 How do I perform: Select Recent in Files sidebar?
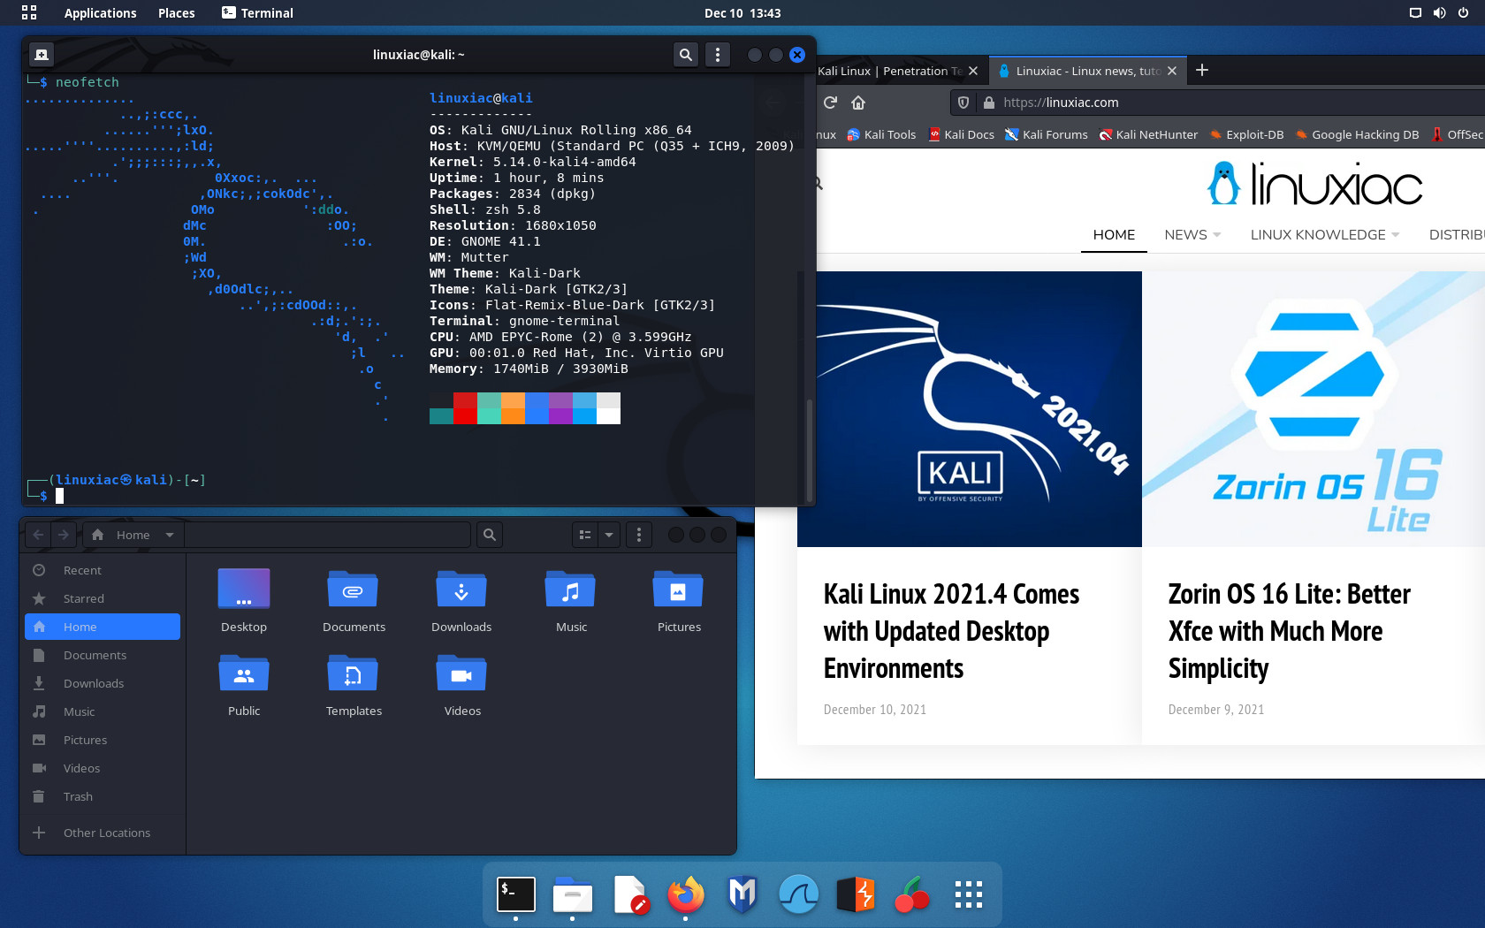(103, 570)
